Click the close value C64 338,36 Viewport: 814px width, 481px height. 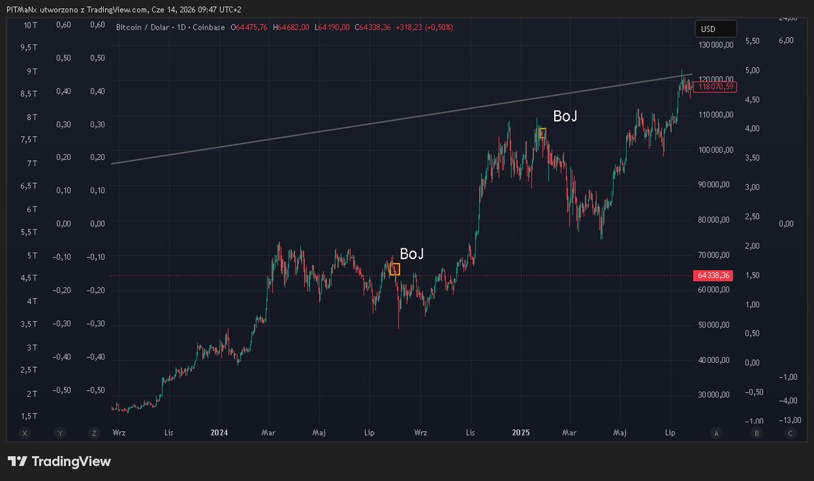coord(373,27)
